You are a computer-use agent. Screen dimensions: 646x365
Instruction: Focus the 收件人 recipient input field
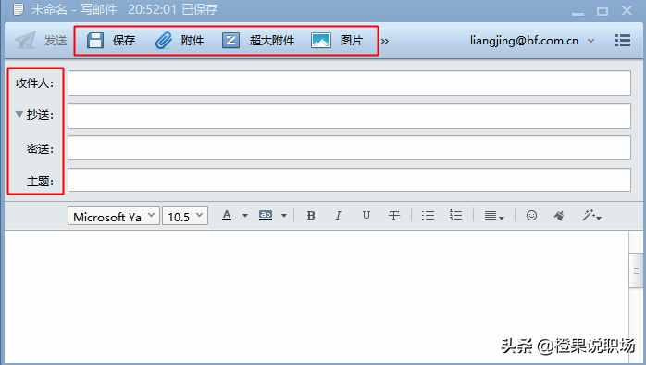[x=349, y=83]
